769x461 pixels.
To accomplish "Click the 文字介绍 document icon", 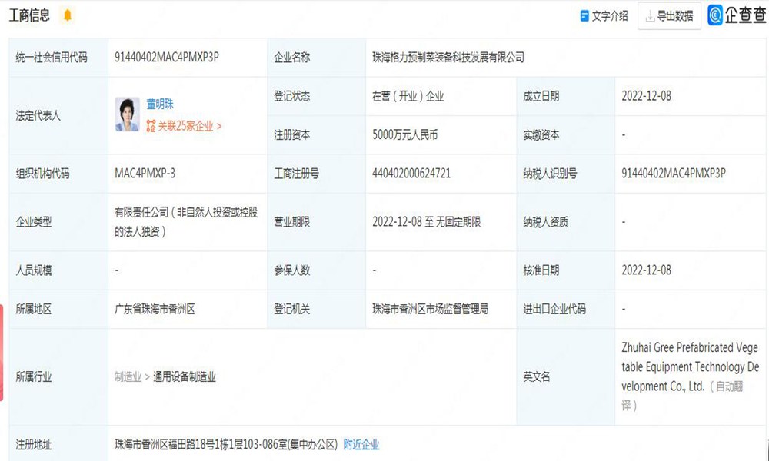I will pos(584,15).
